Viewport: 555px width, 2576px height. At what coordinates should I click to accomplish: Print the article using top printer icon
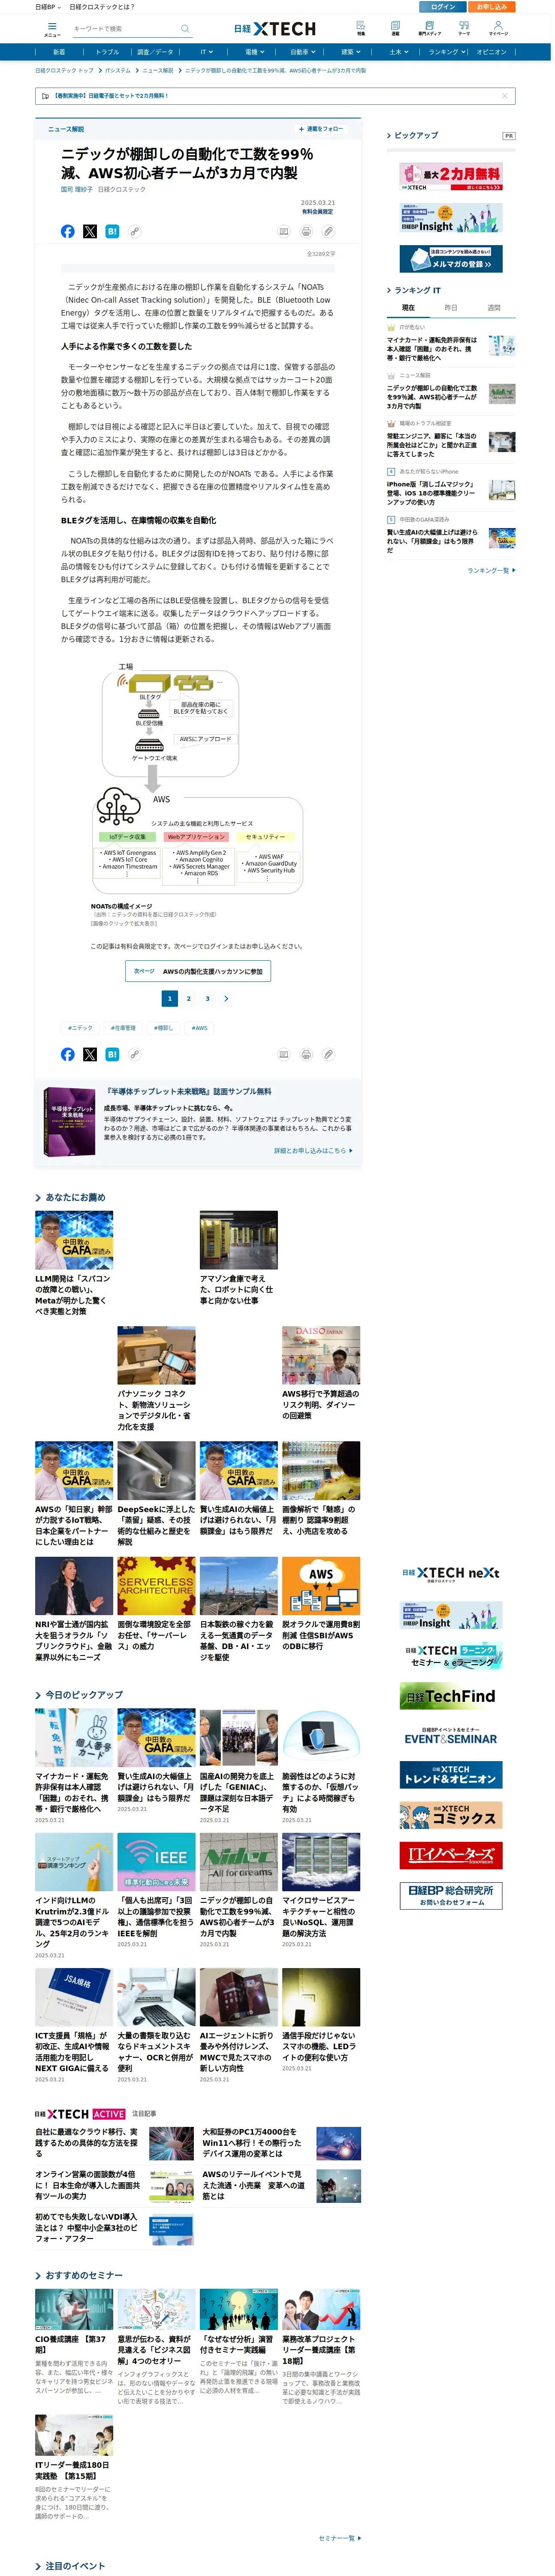pyautogui.click(x=305, y=231)
